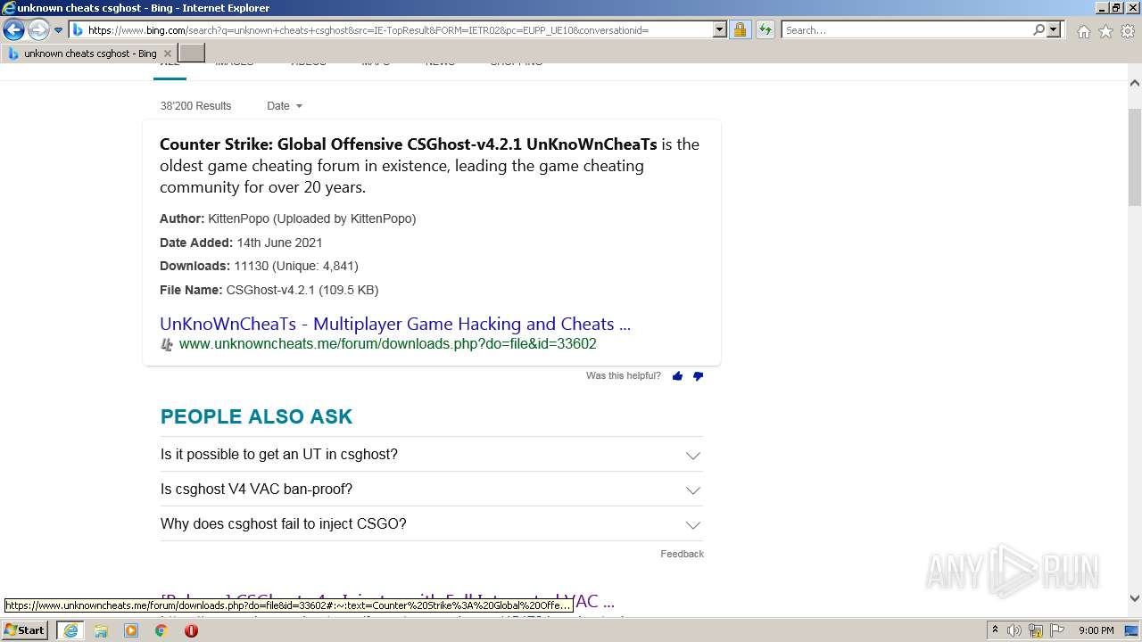1142x642 pixels.
Task: Click the Feedback link
Action: click(x=683, y=554)
